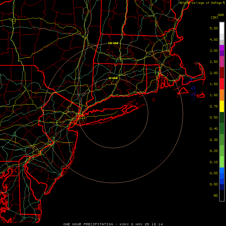Select the 0.75 legend value
The image size is (226, 226).
coord(214,106)
